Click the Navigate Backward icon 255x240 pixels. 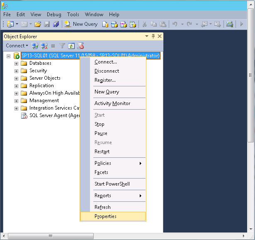[x=204, y=24]
